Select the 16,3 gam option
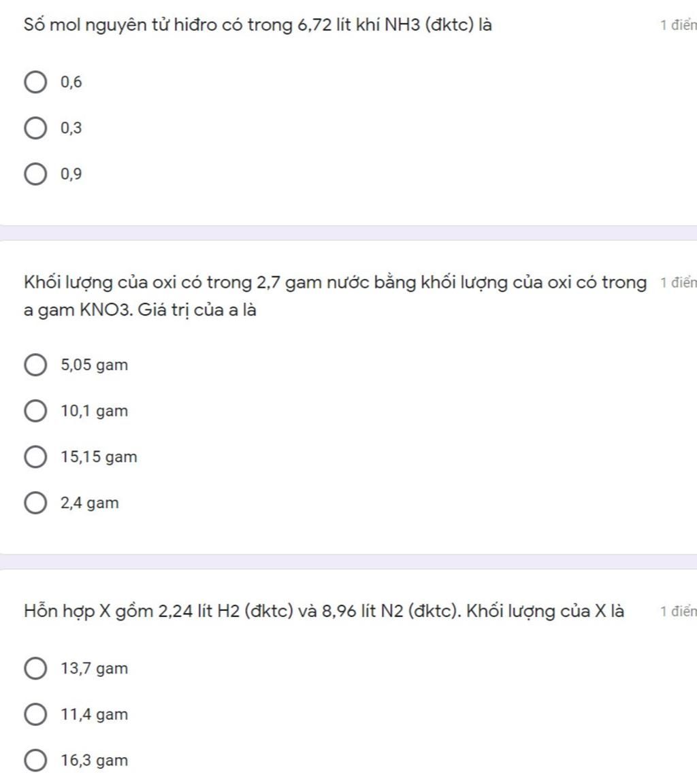 click(35, 760)
